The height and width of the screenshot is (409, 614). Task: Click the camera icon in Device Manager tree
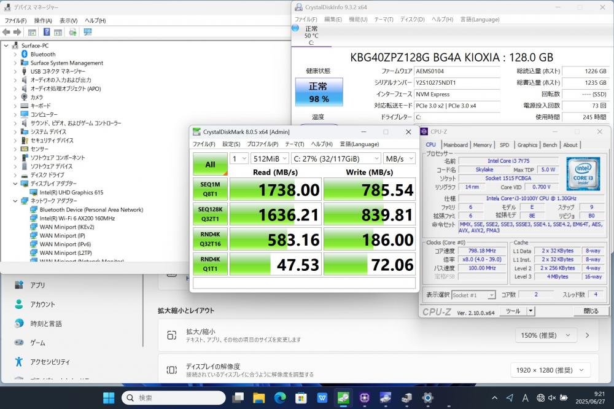click(25, 97)
